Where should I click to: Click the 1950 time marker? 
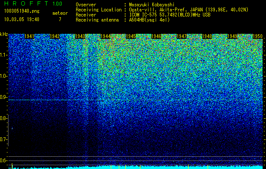pos(258,36)
